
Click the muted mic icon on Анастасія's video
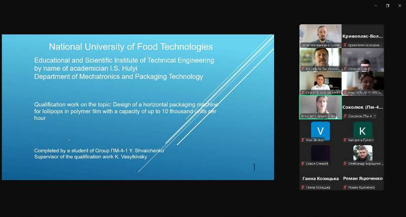point(345,93)
